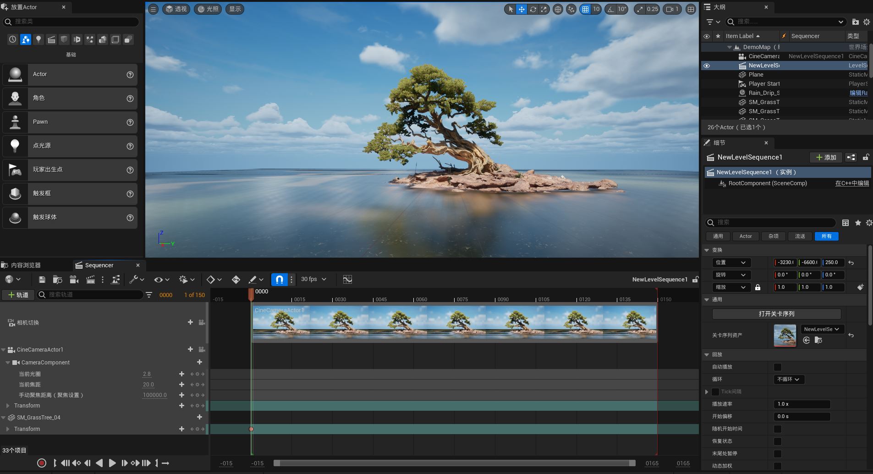This screenshot has width=873, height=474.
Task: Click the 打开关卡序列 button
Action: pos(776,314)
